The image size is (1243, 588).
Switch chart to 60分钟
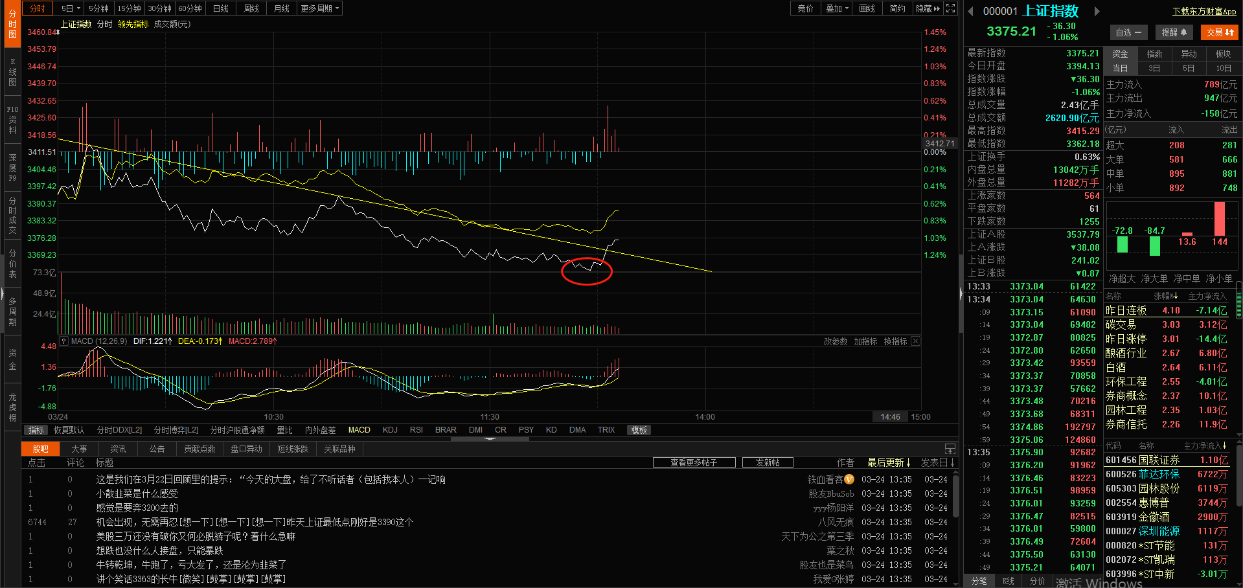click(190, 8)
